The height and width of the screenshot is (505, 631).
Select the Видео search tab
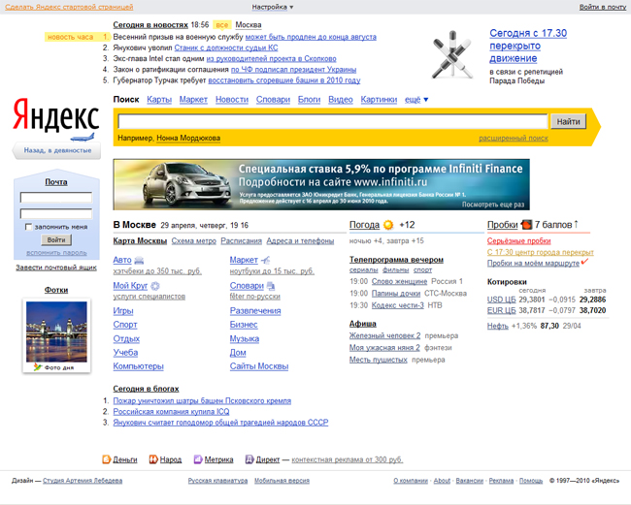point(341,99)
